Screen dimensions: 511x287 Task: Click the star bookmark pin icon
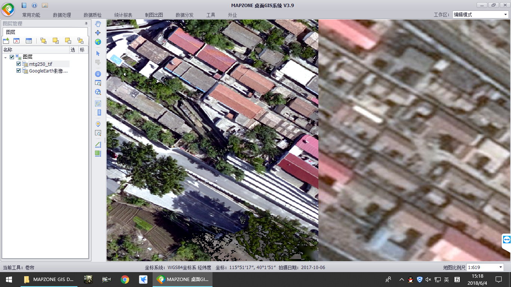tap(98, 124)
